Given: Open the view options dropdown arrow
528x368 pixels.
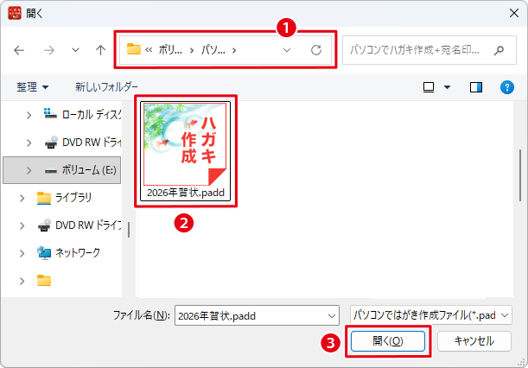Looking at the screenshot, I should tap(447, 87).
